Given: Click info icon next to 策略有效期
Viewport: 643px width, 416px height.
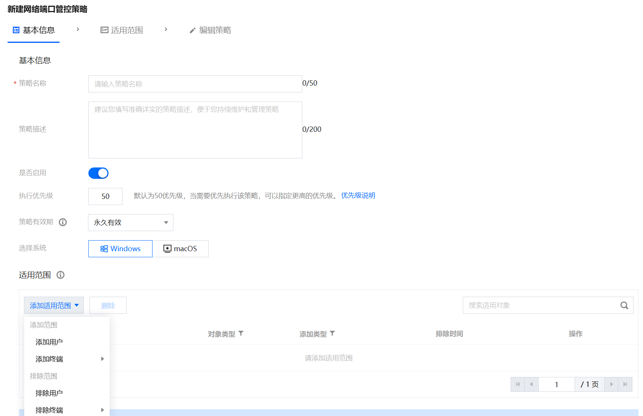Looking at the screenshot, I should click(x=63, y=222).
